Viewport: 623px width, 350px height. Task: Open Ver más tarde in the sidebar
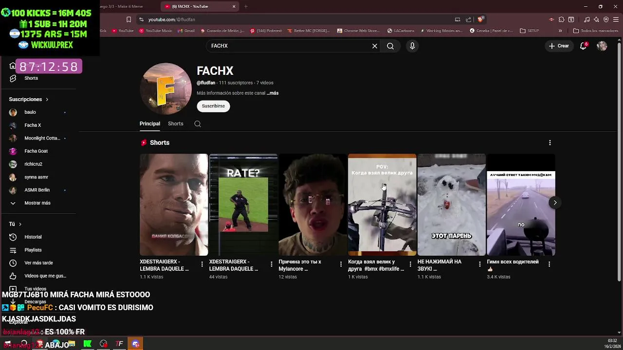38,263
